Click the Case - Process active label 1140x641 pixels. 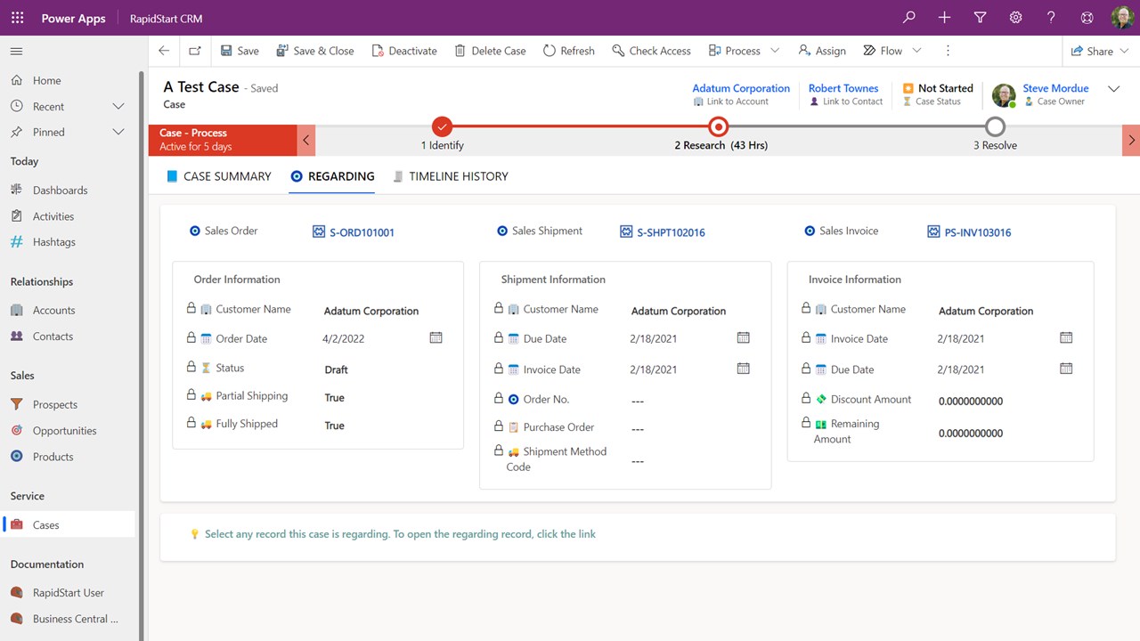click(x=223, y=140)
